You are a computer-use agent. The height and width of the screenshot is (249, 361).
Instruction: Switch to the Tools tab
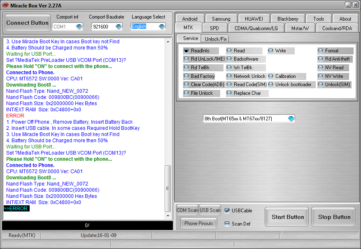point(319,19)
